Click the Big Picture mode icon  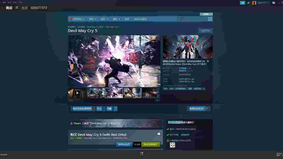point(274,3)
